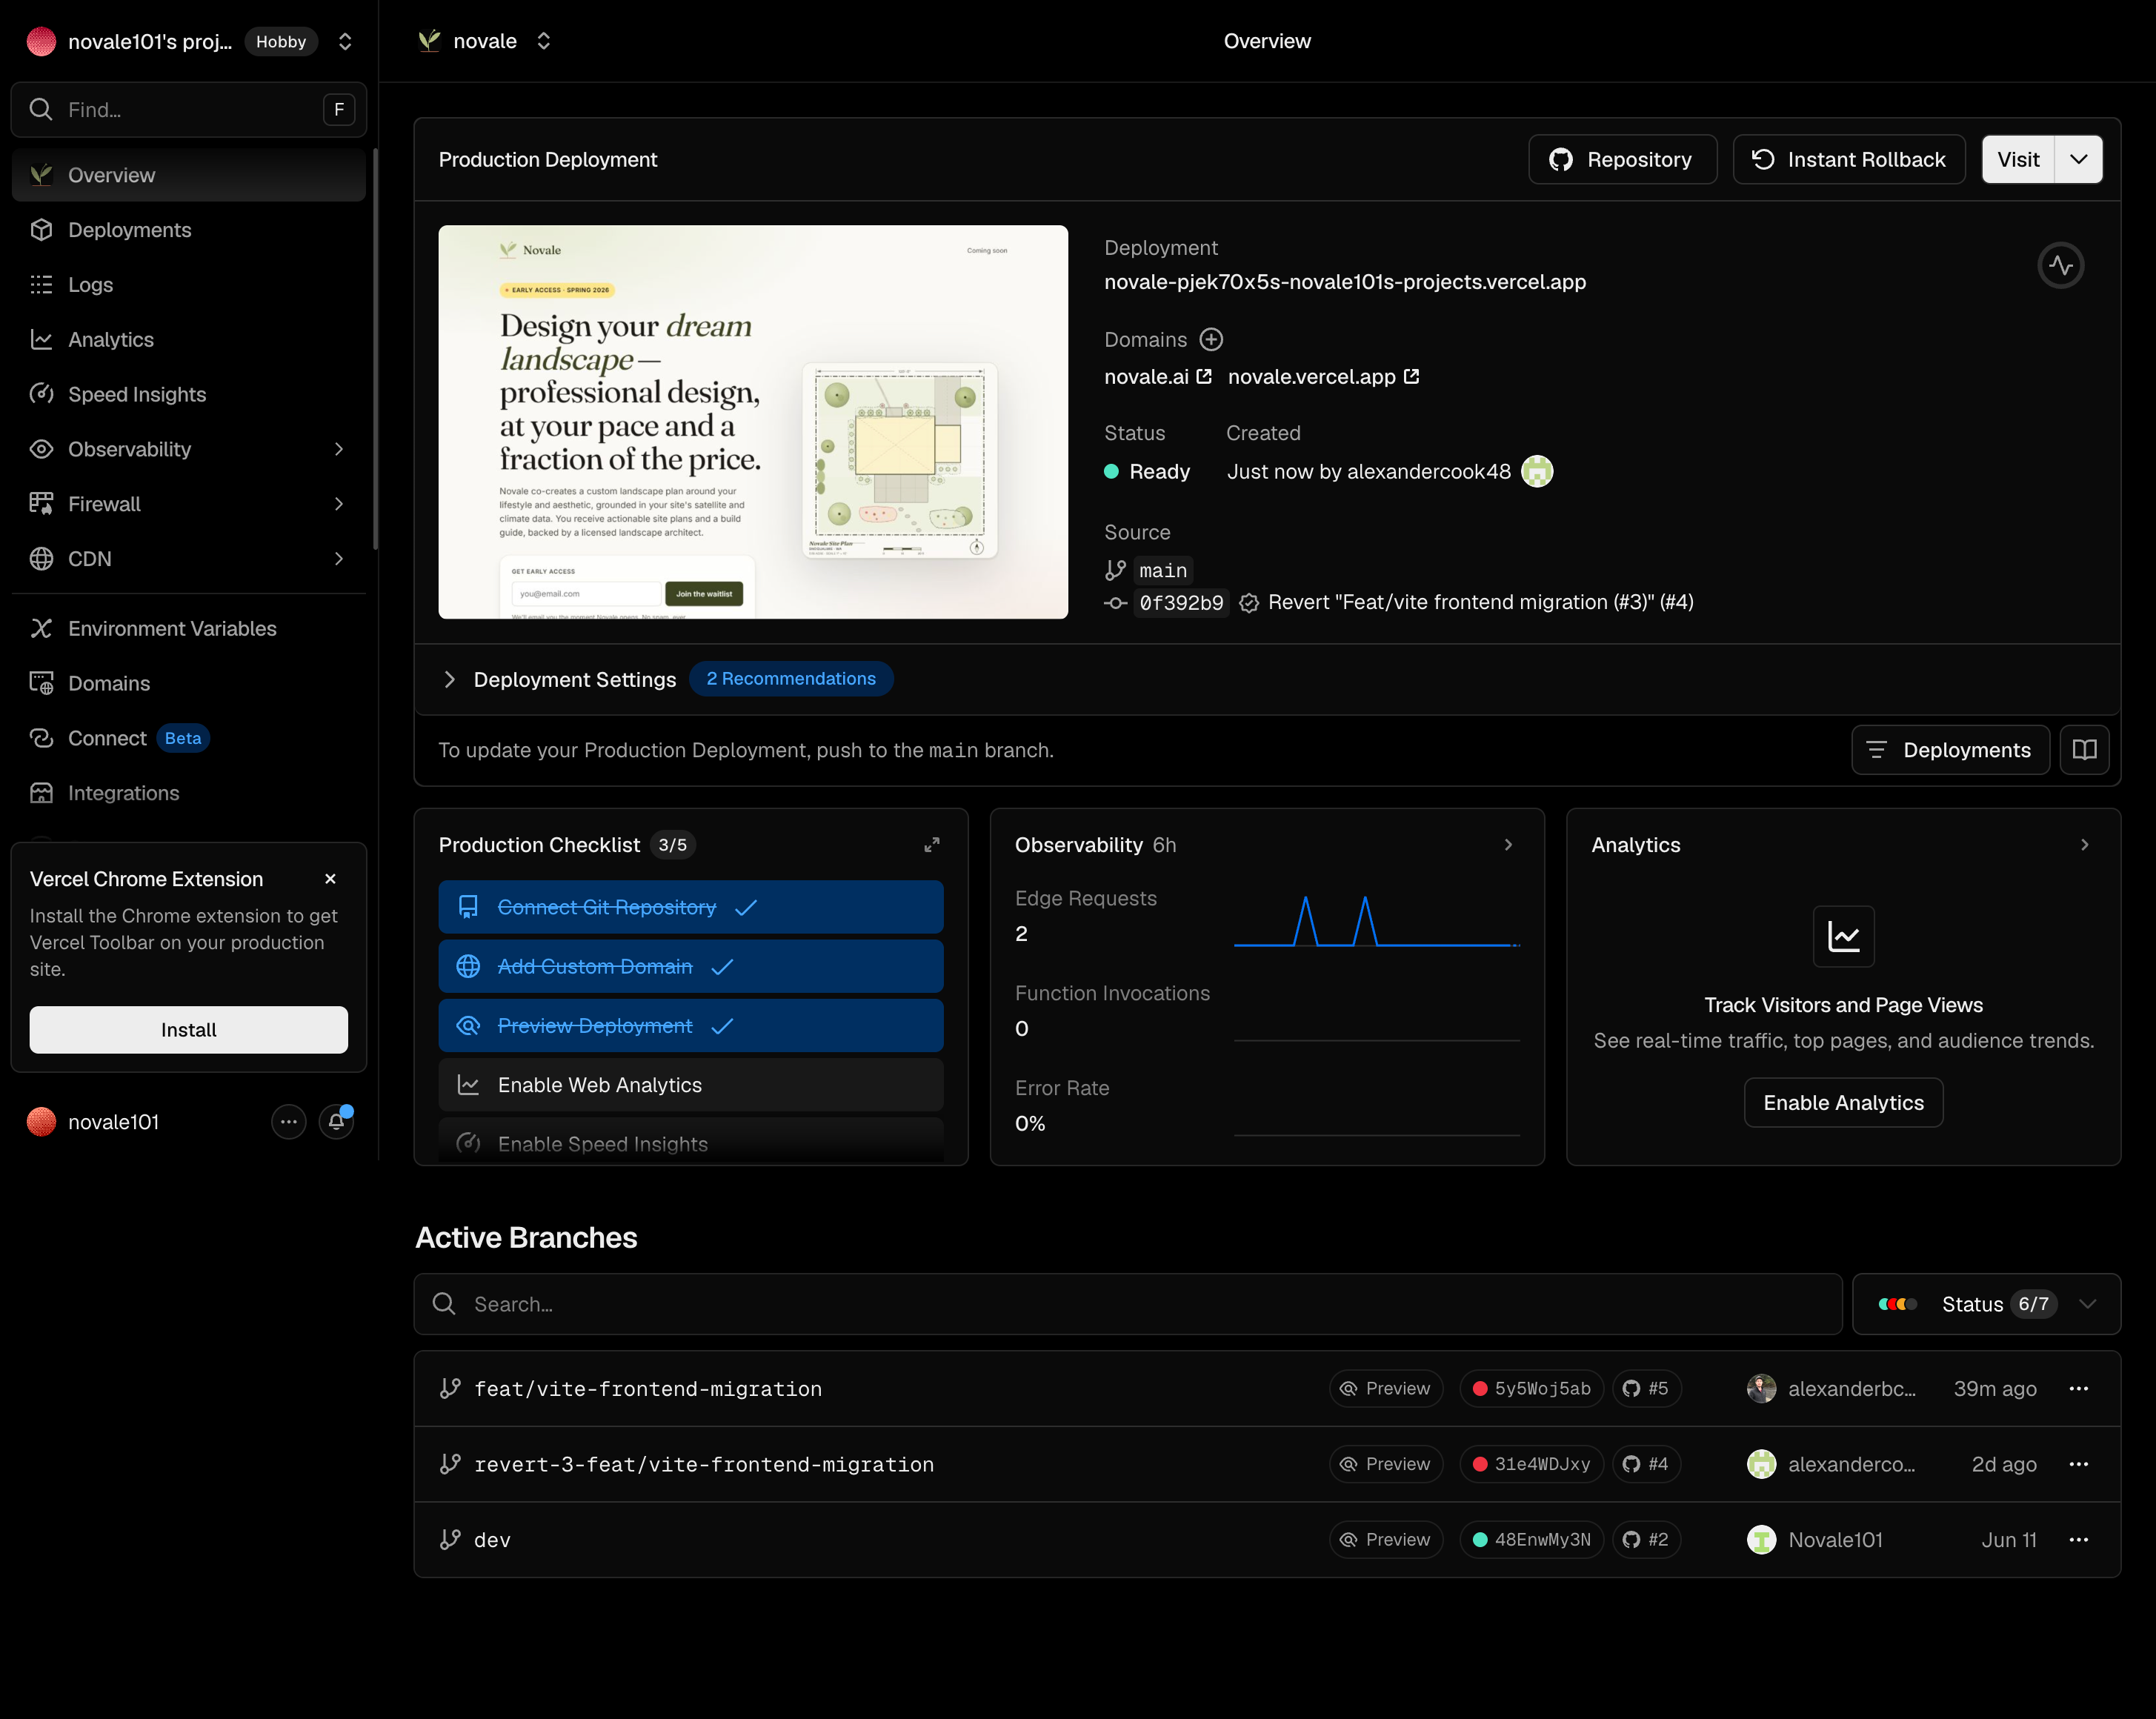Expand the Production Checklist panel icon
This screenshot has width=2156, height=1719.
pos(931,845)
